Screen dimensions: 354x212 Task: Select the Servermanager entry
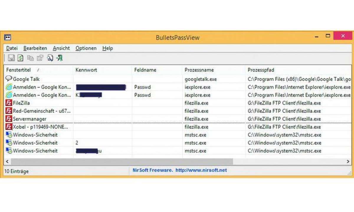[x=30, y=119]
